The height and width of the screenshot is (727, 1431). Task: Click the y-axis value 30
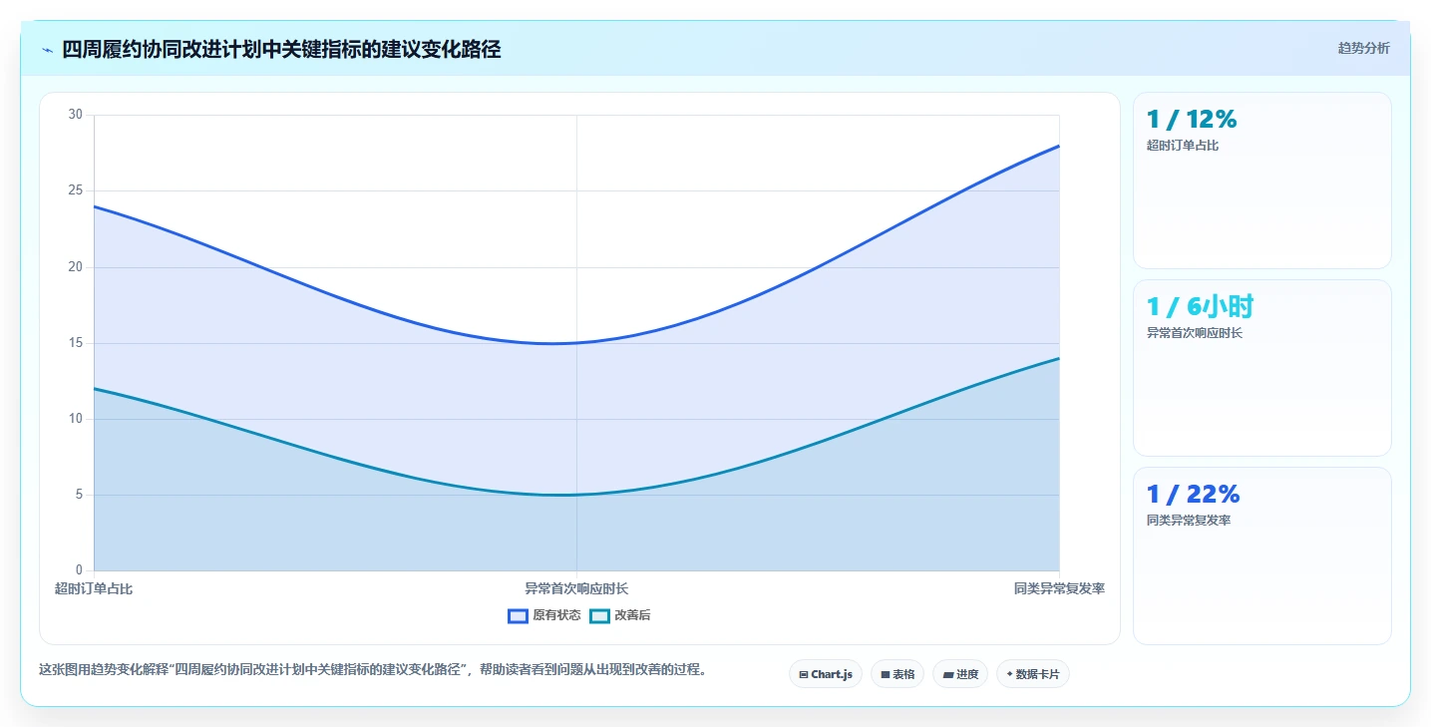tap(76, 115)
